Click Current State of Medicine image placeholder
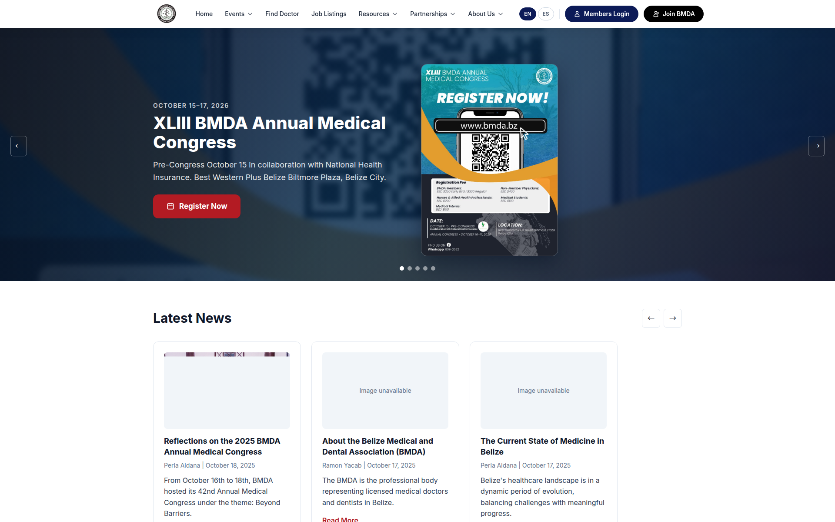This screenshot has width=835, height=522. (x=544, y=391)
